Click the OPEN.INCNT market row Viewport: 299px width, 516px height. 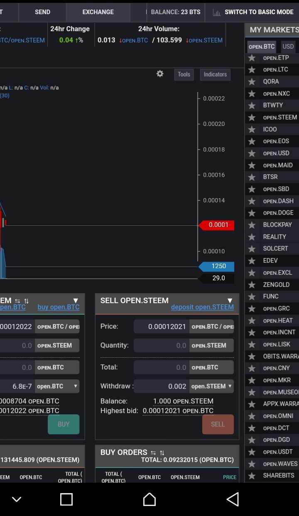272,332
